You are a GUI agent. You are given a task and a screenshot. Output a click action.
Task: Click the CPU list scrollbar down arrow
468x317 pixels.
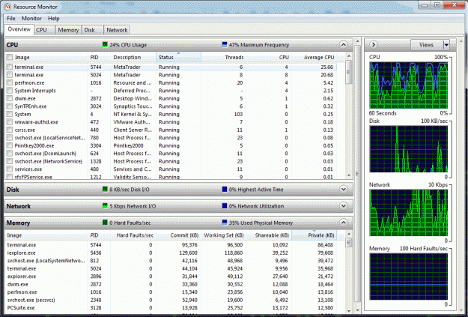tap(349, 175)
